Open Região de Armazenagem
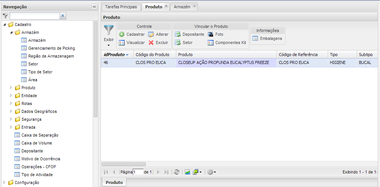The height and width of the screenshot is (187, 380). point(47,56)
